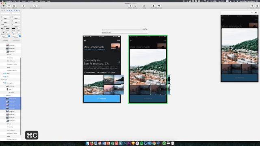This screenshot has width=260, height=146.
Task: Collapse the photo gallery folder in layers
Action: pyautogui.click(x=3, y=83)
